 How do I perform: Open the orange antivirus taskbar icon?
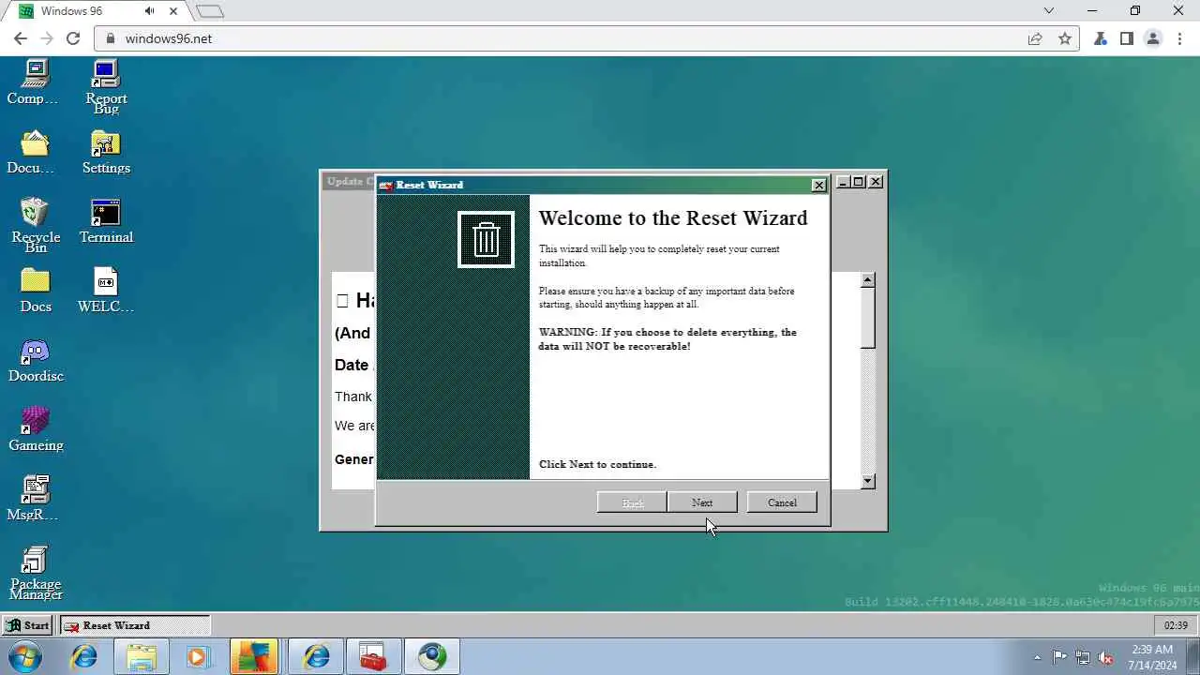coord(254,656)
